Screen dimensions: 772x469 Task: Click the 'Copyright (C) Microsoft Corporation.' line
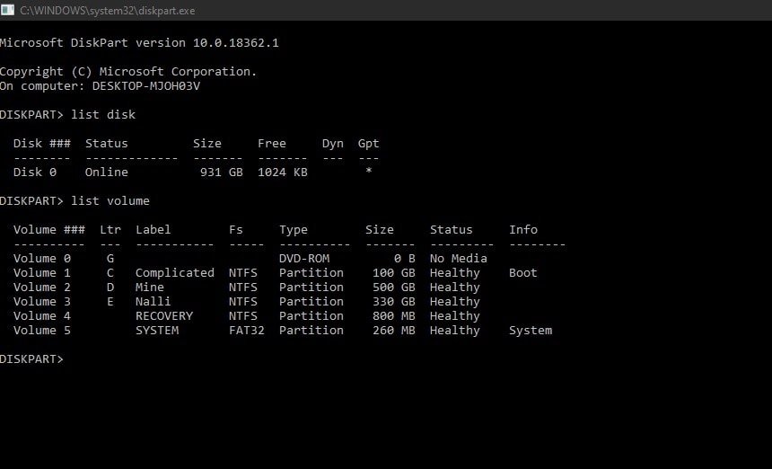click(128, 72)
